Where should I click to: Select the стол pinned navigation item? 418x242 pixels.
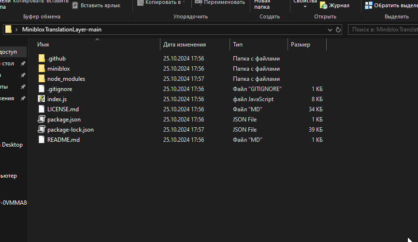coord(8,63)
